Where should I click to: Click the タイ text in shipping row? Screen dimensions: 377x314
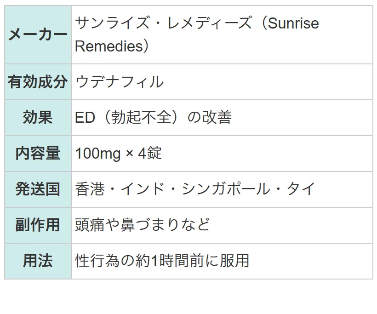point(301,189)
